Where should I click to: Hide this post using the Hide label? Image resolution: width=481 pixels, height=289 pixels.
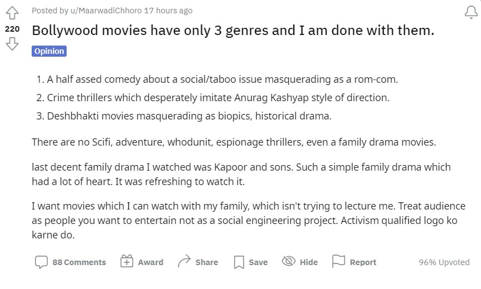pos(309,262)
